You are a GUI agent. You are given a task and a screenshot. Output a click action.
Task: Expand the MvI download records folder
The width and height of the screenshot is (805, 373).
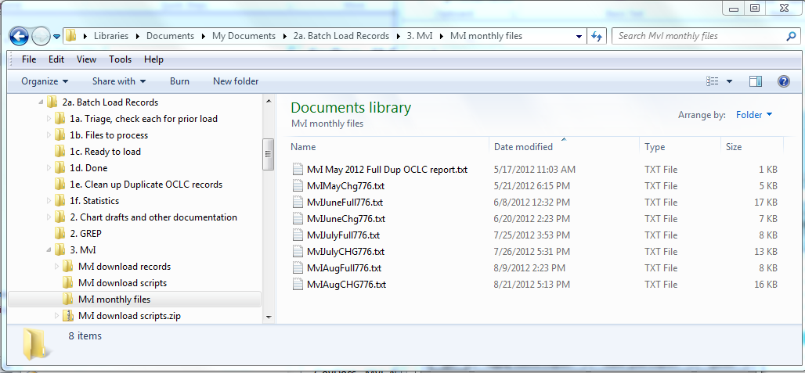pos(56,267)
